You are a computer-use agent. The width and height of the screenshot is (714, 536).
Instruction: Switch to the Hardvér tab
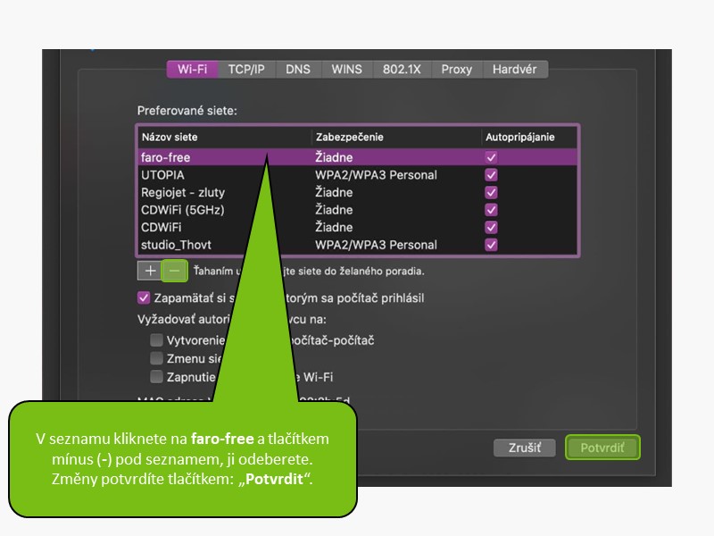515,70
